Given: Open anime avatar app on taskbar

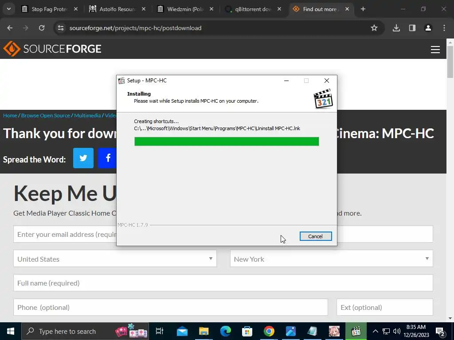Looking at the screenshot, I should click(334, 331).
